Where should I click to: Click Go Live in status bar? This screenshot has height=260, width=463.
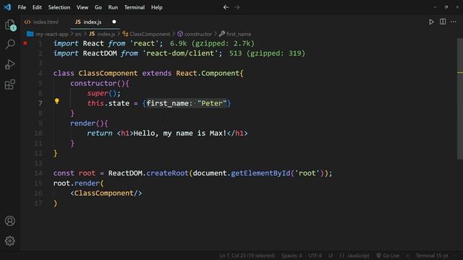click(x=388, y=256)
